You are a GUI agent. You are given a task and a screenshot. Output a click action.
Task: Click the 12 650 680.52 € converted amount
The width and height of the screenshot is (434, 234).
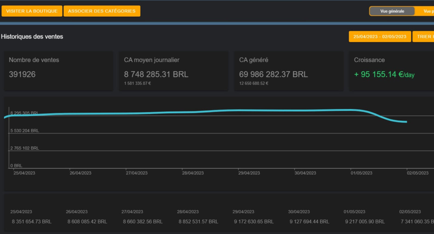254,83
